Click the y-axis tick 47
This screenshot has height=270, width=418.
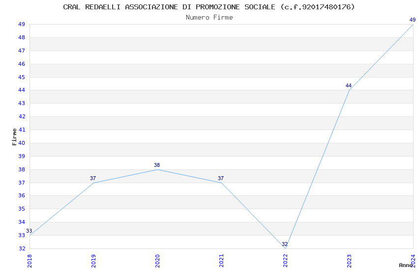(x=22, y=51)
